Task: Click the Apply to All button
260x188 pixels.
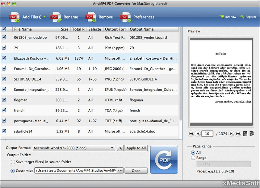Action: click(136, 148)
